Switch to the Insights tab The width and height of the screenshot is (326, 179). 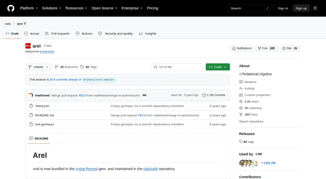tap(148, 33)
